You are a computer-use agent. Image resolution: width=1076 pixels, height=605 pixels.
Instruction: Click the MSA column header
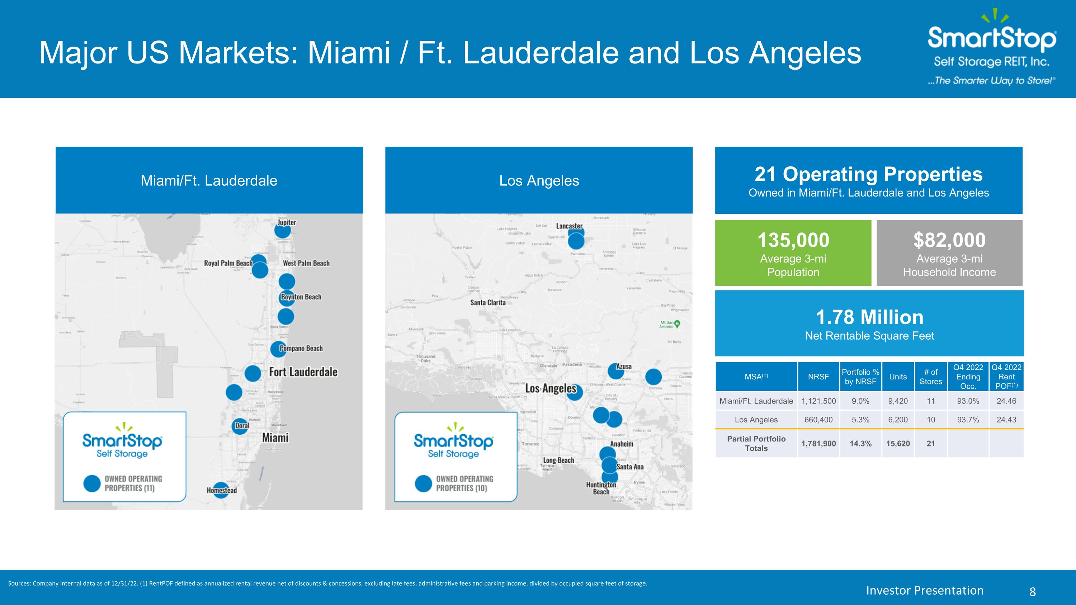[756, 377]
